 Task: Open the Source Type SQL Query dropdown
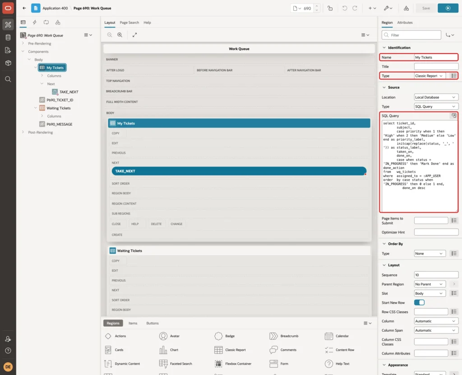point(436,106)
